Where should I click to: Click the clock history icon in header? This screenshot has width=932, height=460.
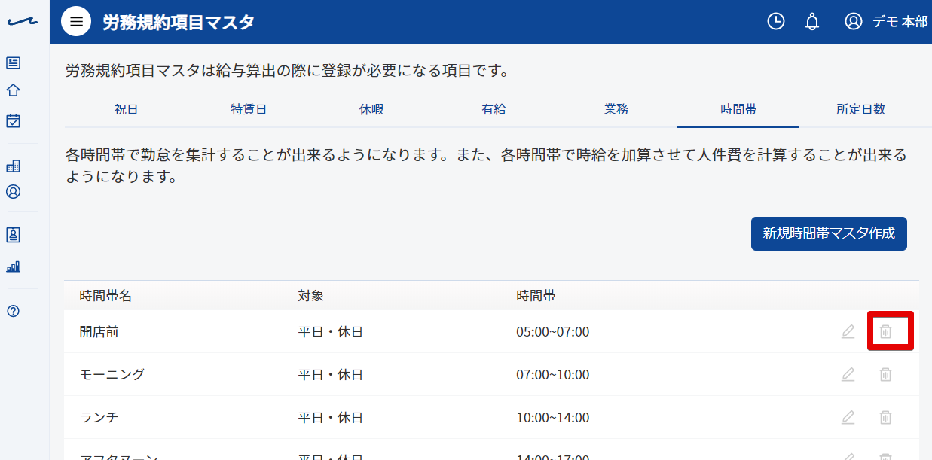[x=776, y=21]
